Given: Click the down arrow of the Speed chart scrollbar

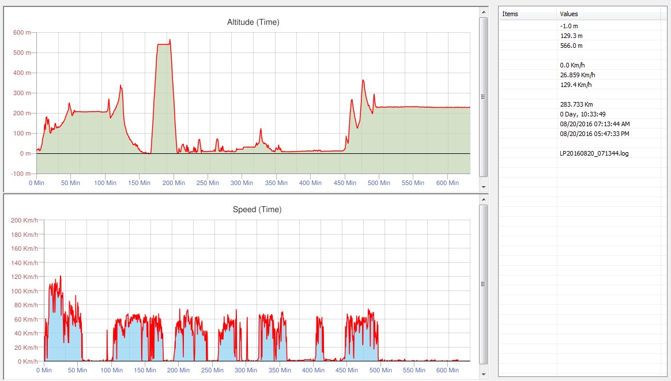Looking at the screenshot, I should [484, 374].
